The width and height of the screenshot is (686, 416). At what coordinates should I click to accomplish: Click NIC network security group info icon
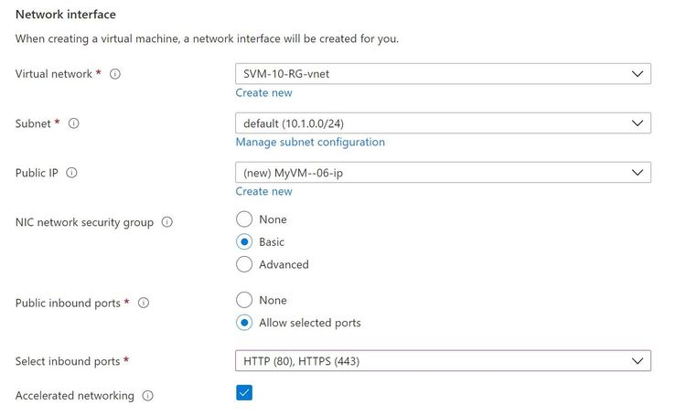pos(166,222)
